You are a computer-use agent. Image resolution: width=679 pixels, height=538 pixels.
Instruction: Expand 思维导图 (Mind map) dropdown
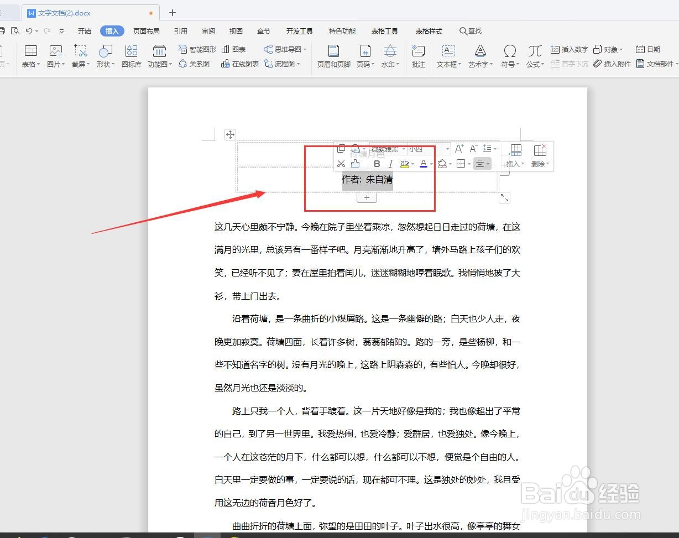coord(305,50)
